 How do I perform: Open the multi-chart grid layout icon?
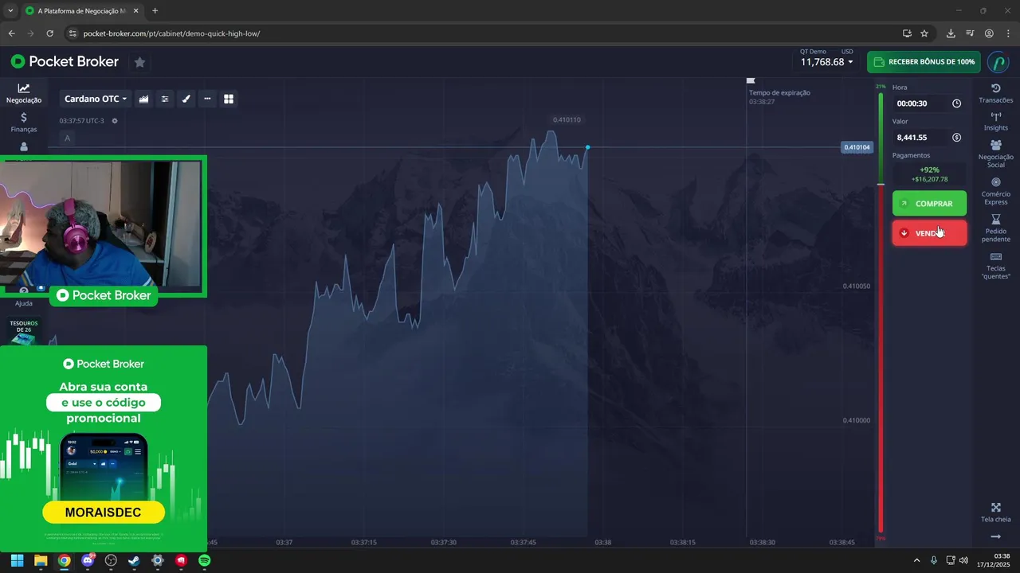click(x=229, y=99)
